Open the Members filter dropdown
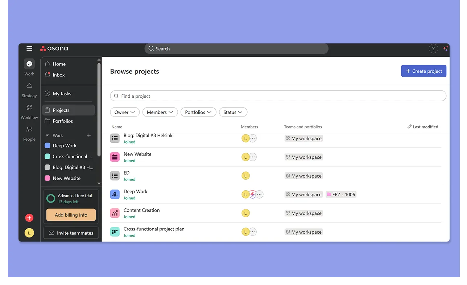 pos(160,112)
